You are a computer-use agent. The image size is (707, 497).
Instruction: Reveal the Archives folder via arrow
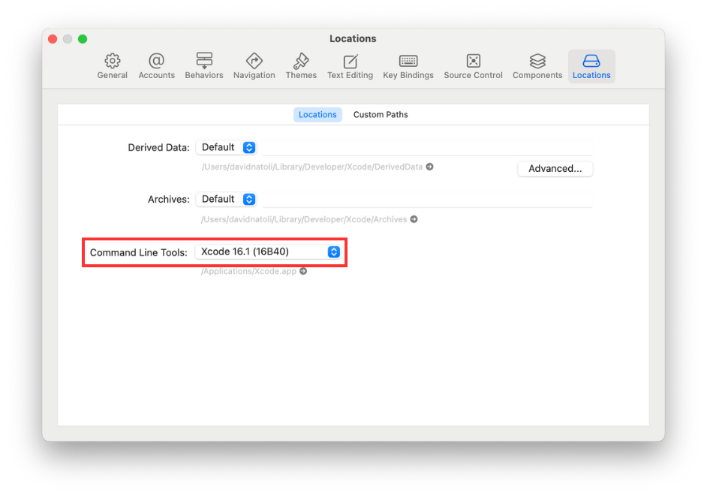(x=414, y=220)
